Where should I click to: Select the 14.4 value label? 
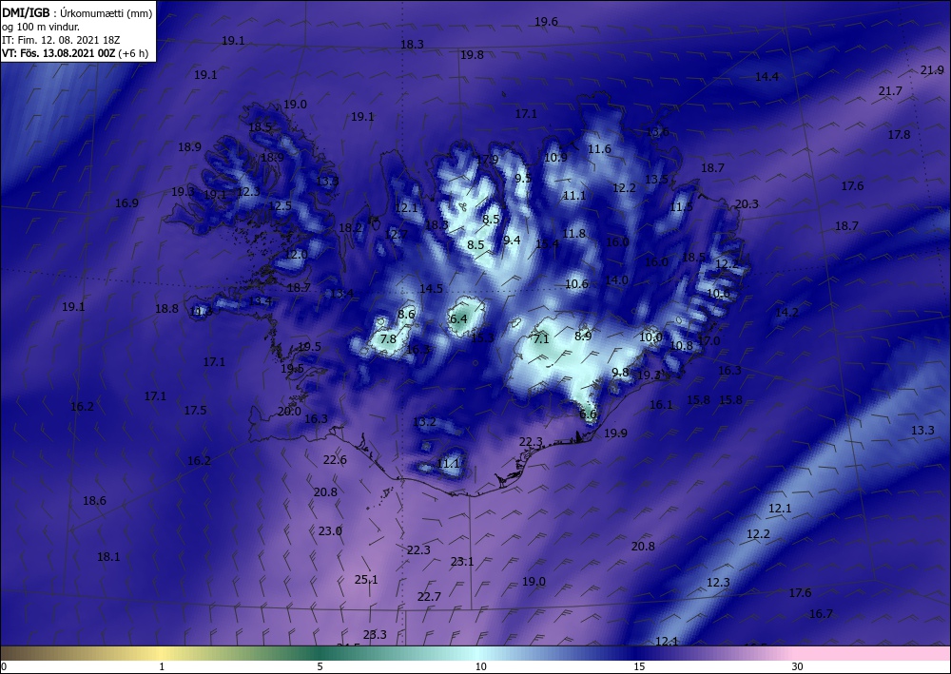[767, 77]
